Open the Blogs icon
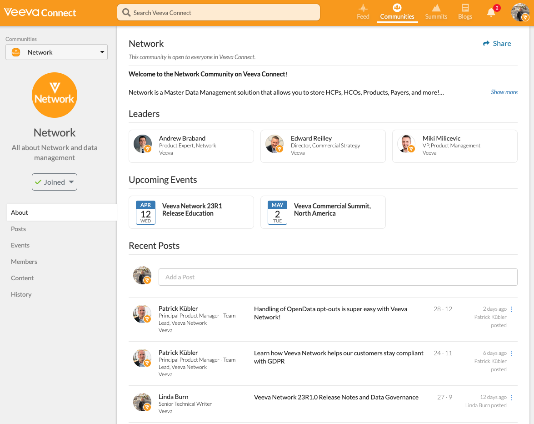 coord(465,9)
